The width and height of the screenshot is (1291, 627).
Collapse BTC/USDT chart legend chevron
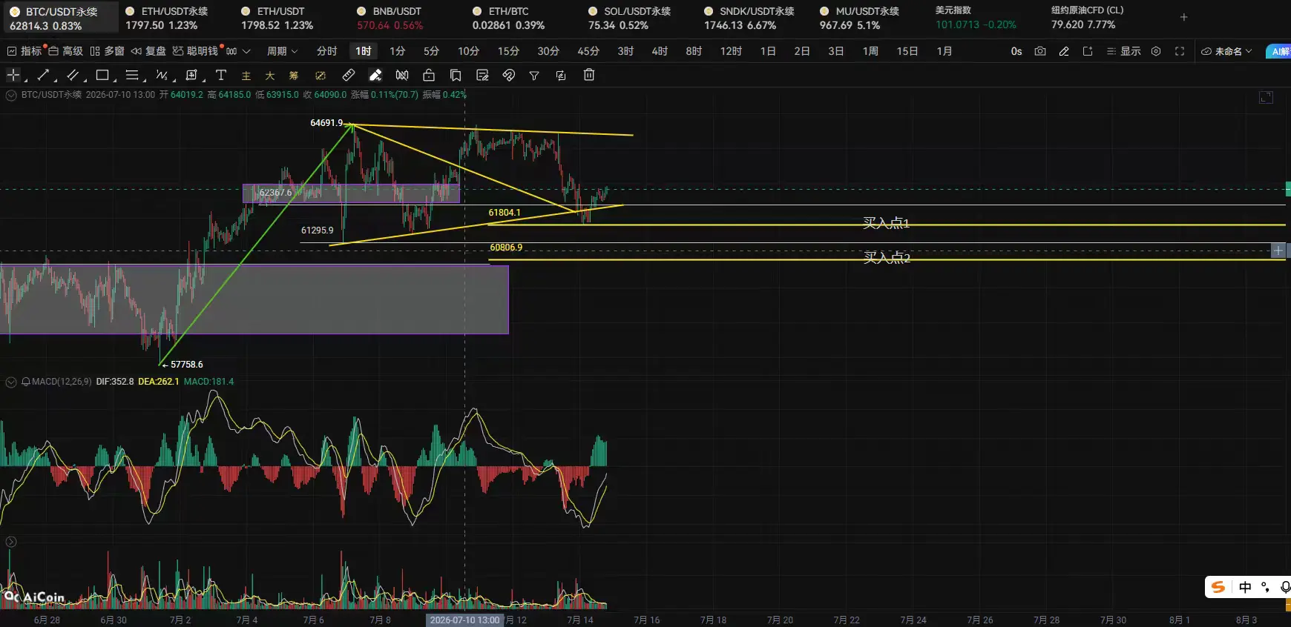click(11, 95)
